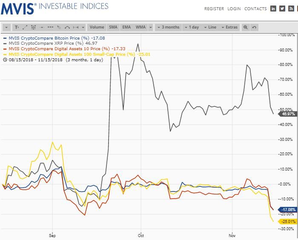Select the single-dot horizontal line tool

point(42,27)
